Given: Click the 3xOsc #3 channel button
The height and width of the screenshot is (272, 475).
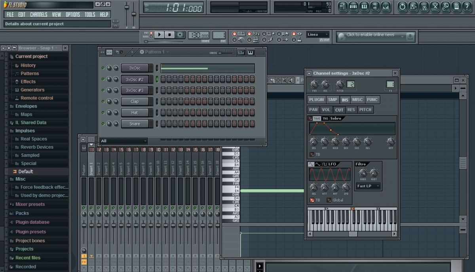Looking at the screenshot, I should click(x=135, y=90).
